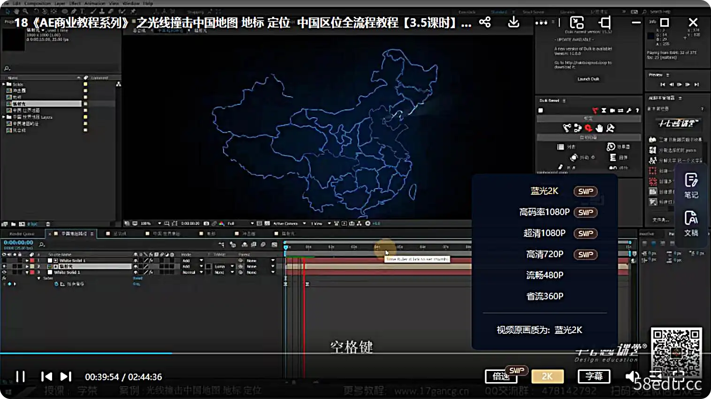The height and width of the screenshot is (399, 711).
Task: Click the After Effects current timecode 0:00:00:00
Action: (x=18, y=243)
